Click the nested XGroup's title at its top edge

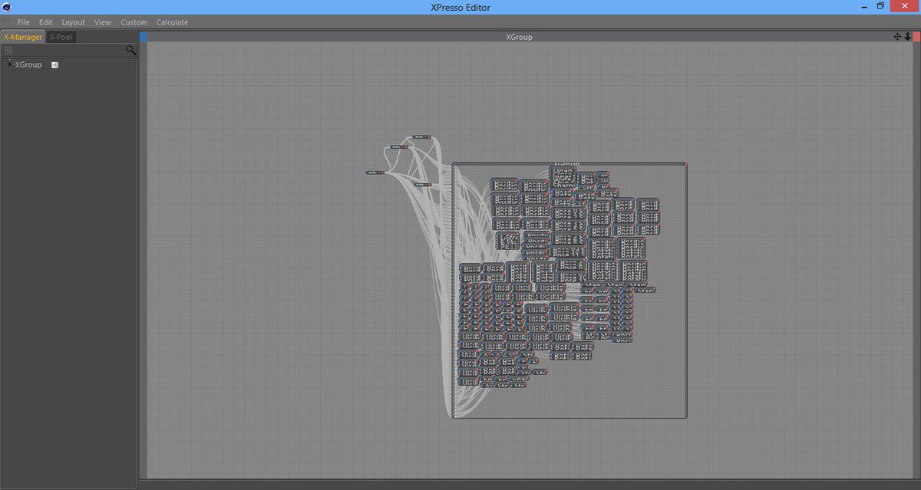coord(566,164)
